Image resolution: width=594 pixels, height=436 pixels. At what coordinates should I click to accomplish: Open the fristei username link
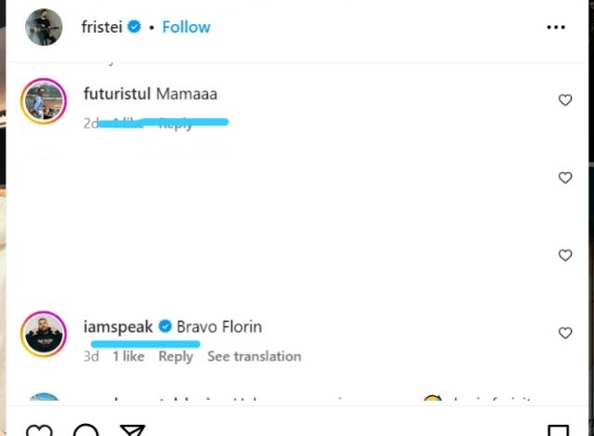tap(99, 27)
